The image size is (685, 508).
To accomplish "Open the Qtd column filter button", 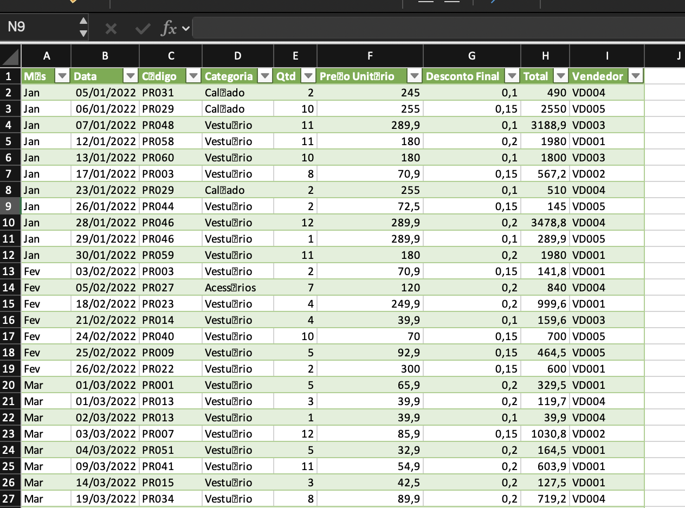I will pos(308,76).
